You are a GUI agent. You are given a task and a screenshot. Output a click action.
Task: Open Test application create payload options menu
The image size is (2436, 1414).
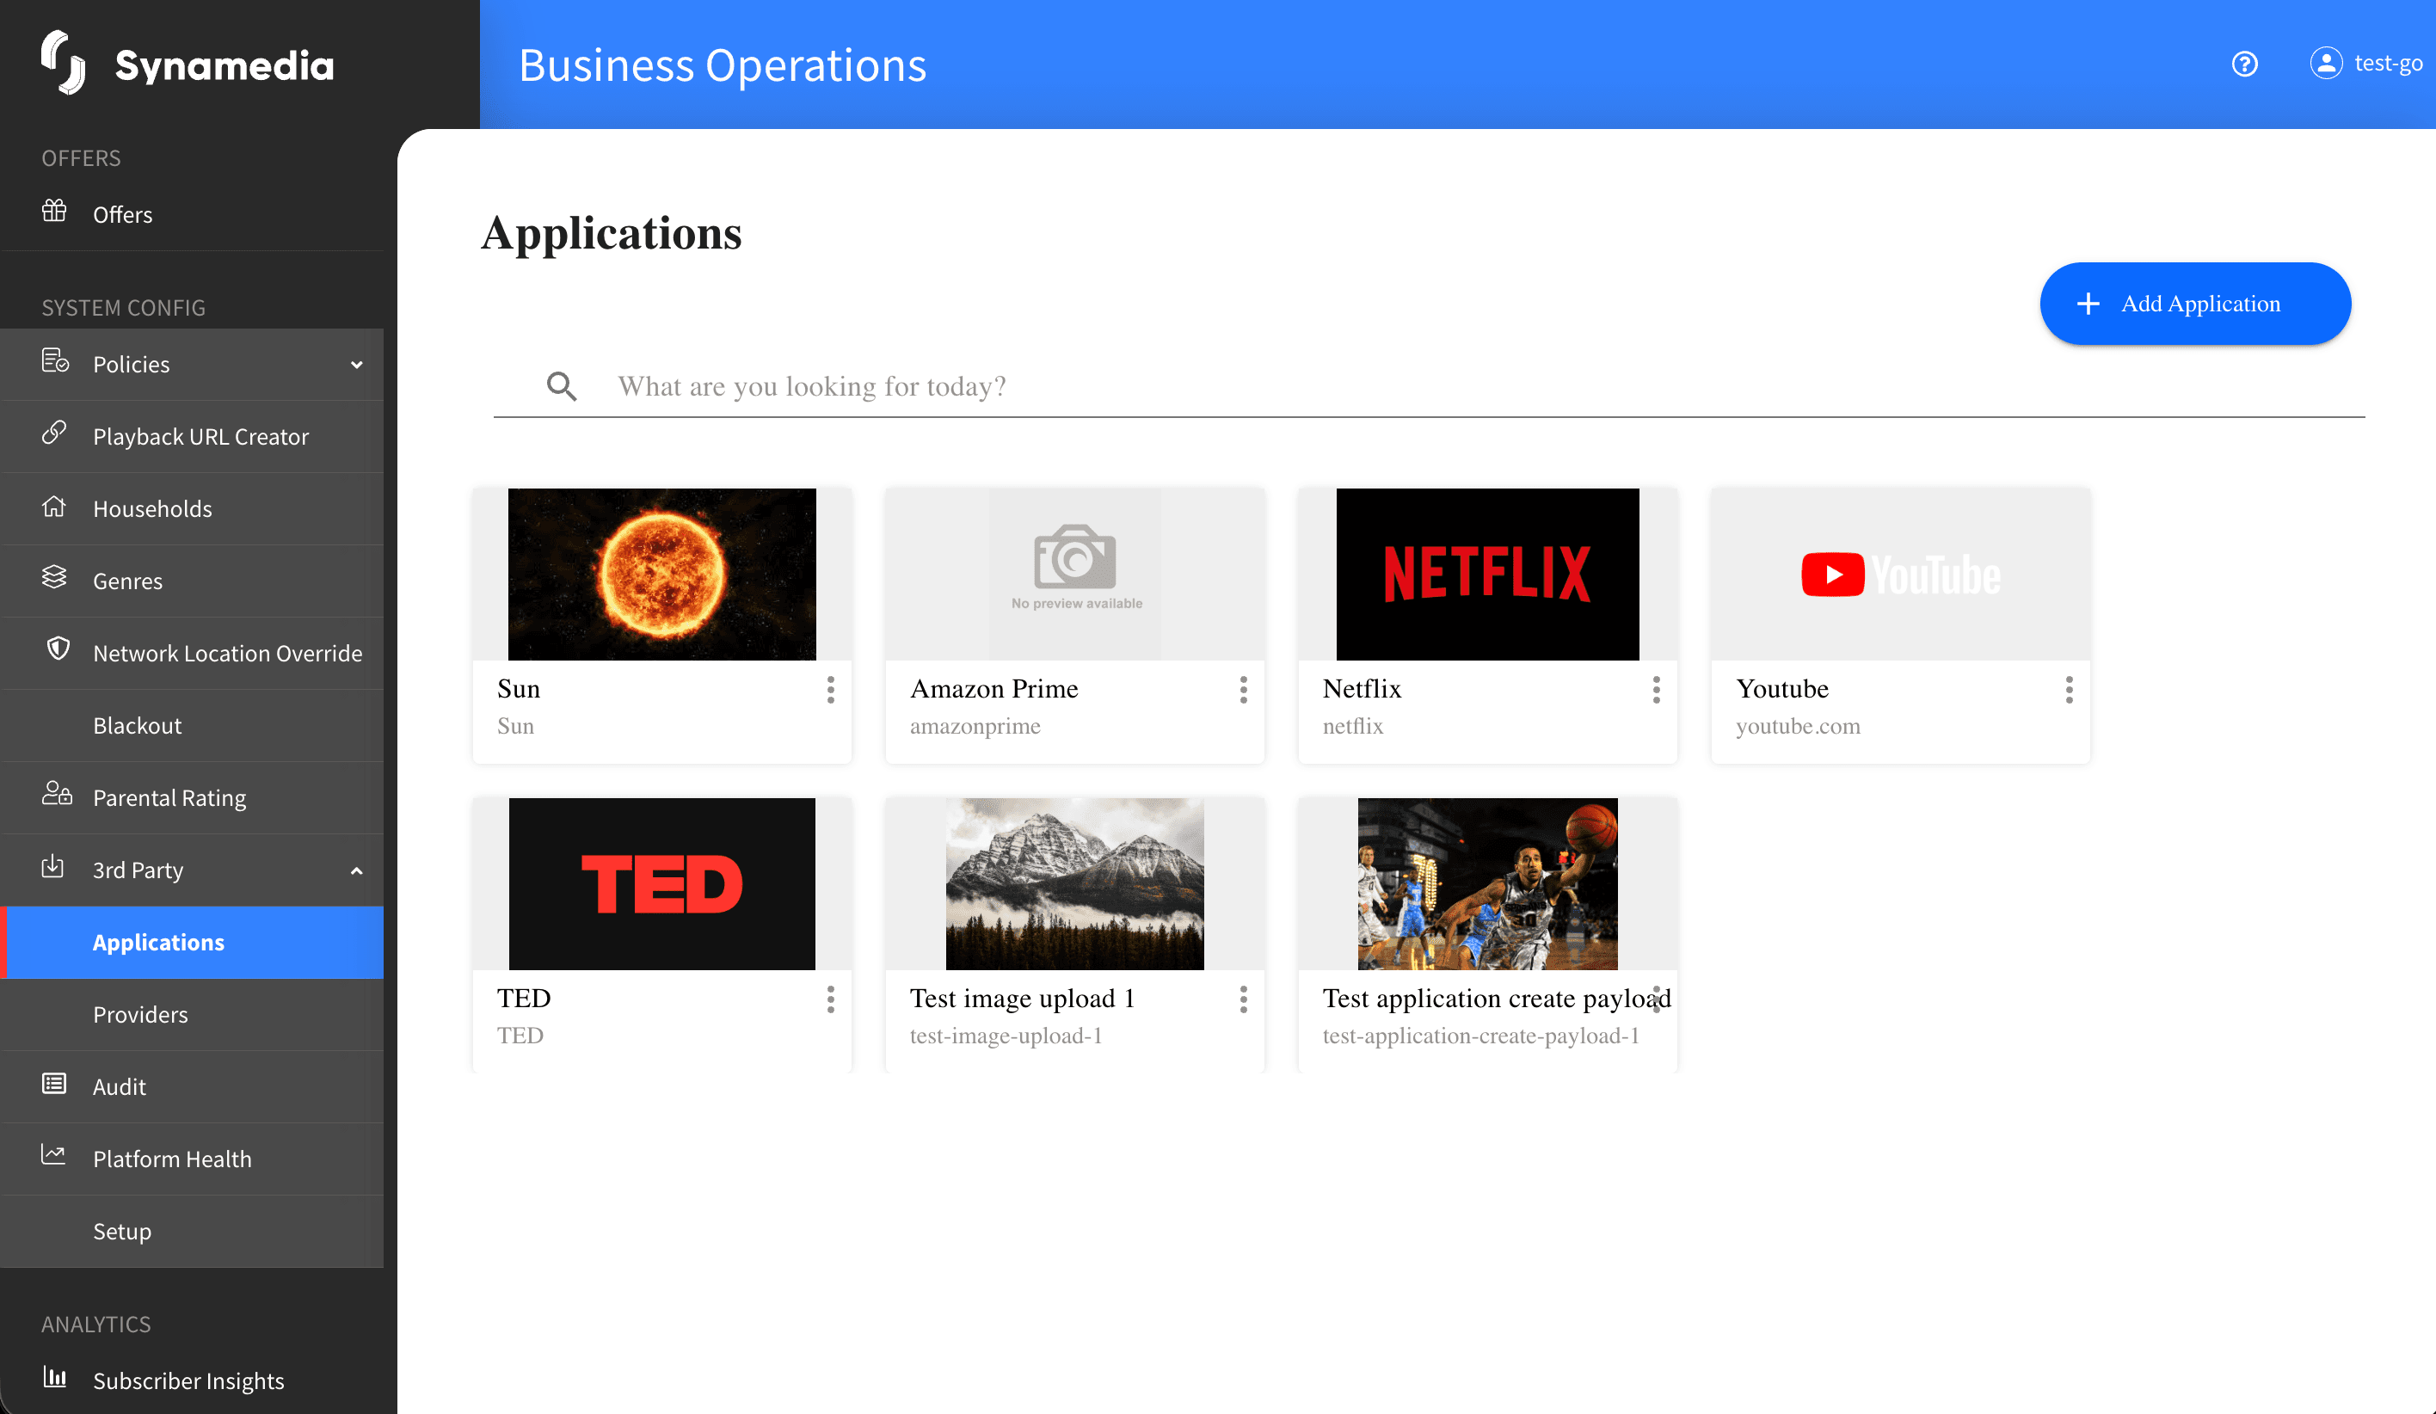(1656, 999)
